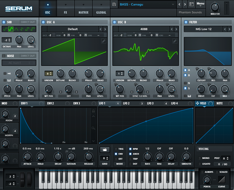Switch to the FX tab
Screen dimensions: 234x190
65,8
